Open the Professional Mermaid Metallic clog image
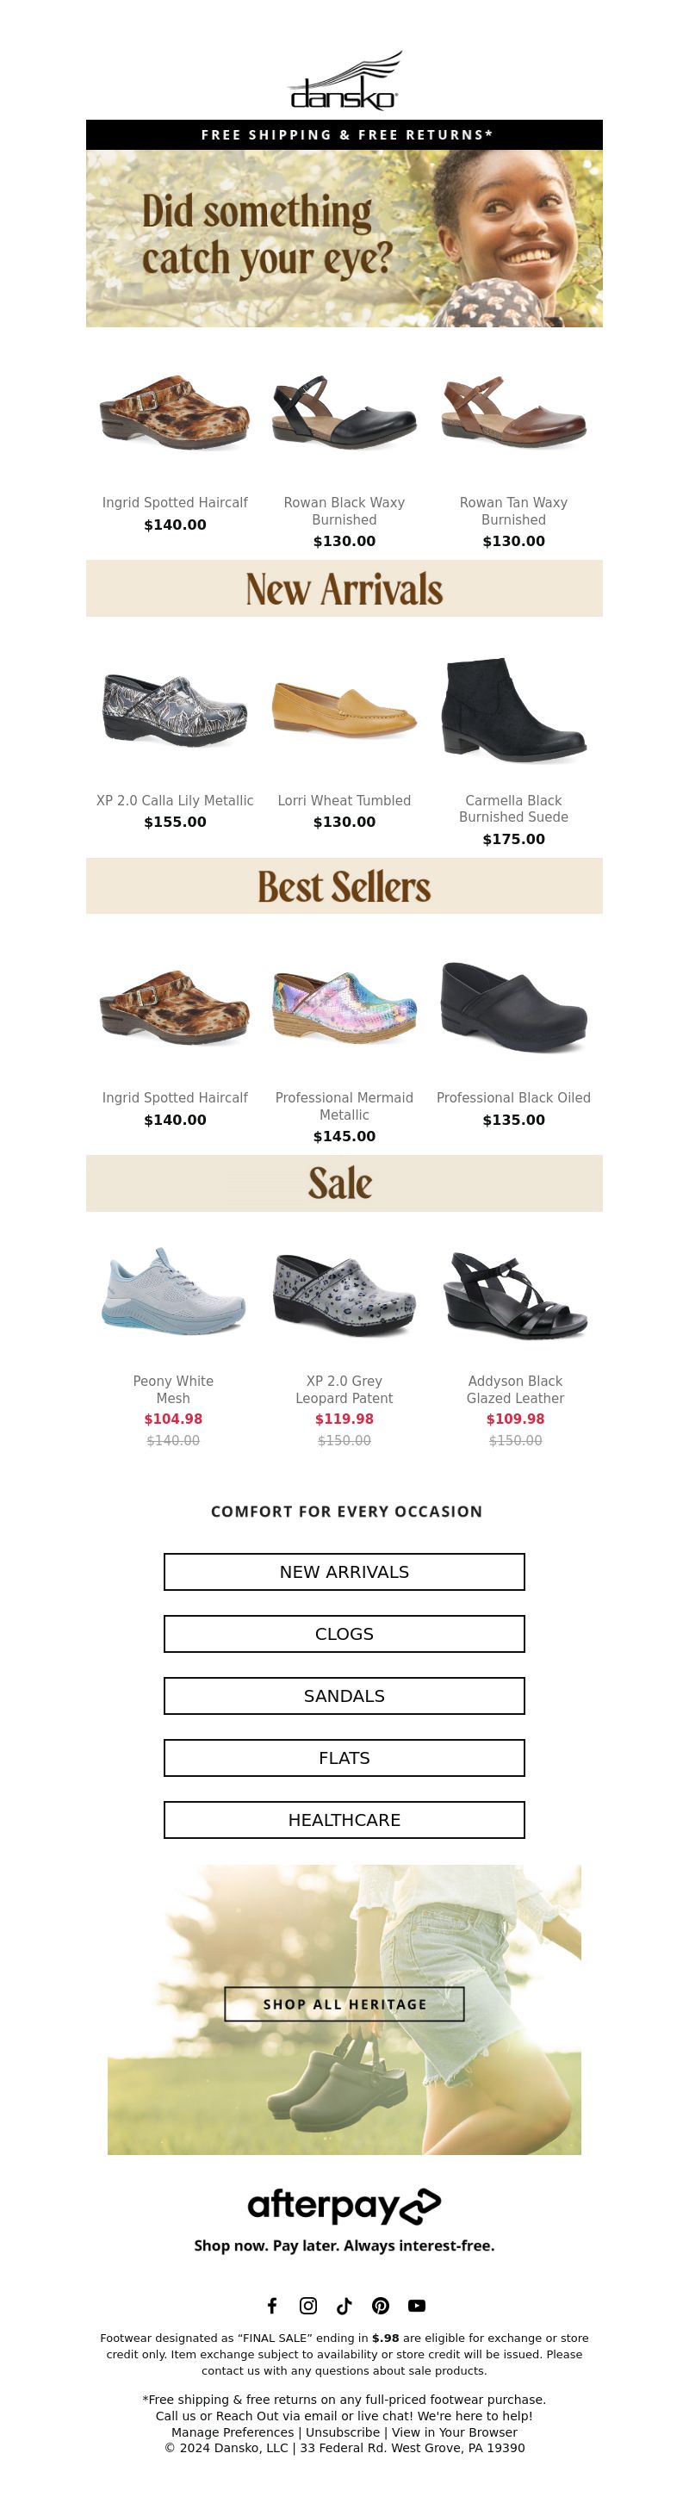 pyautogui.click(x=344, y=1007)
